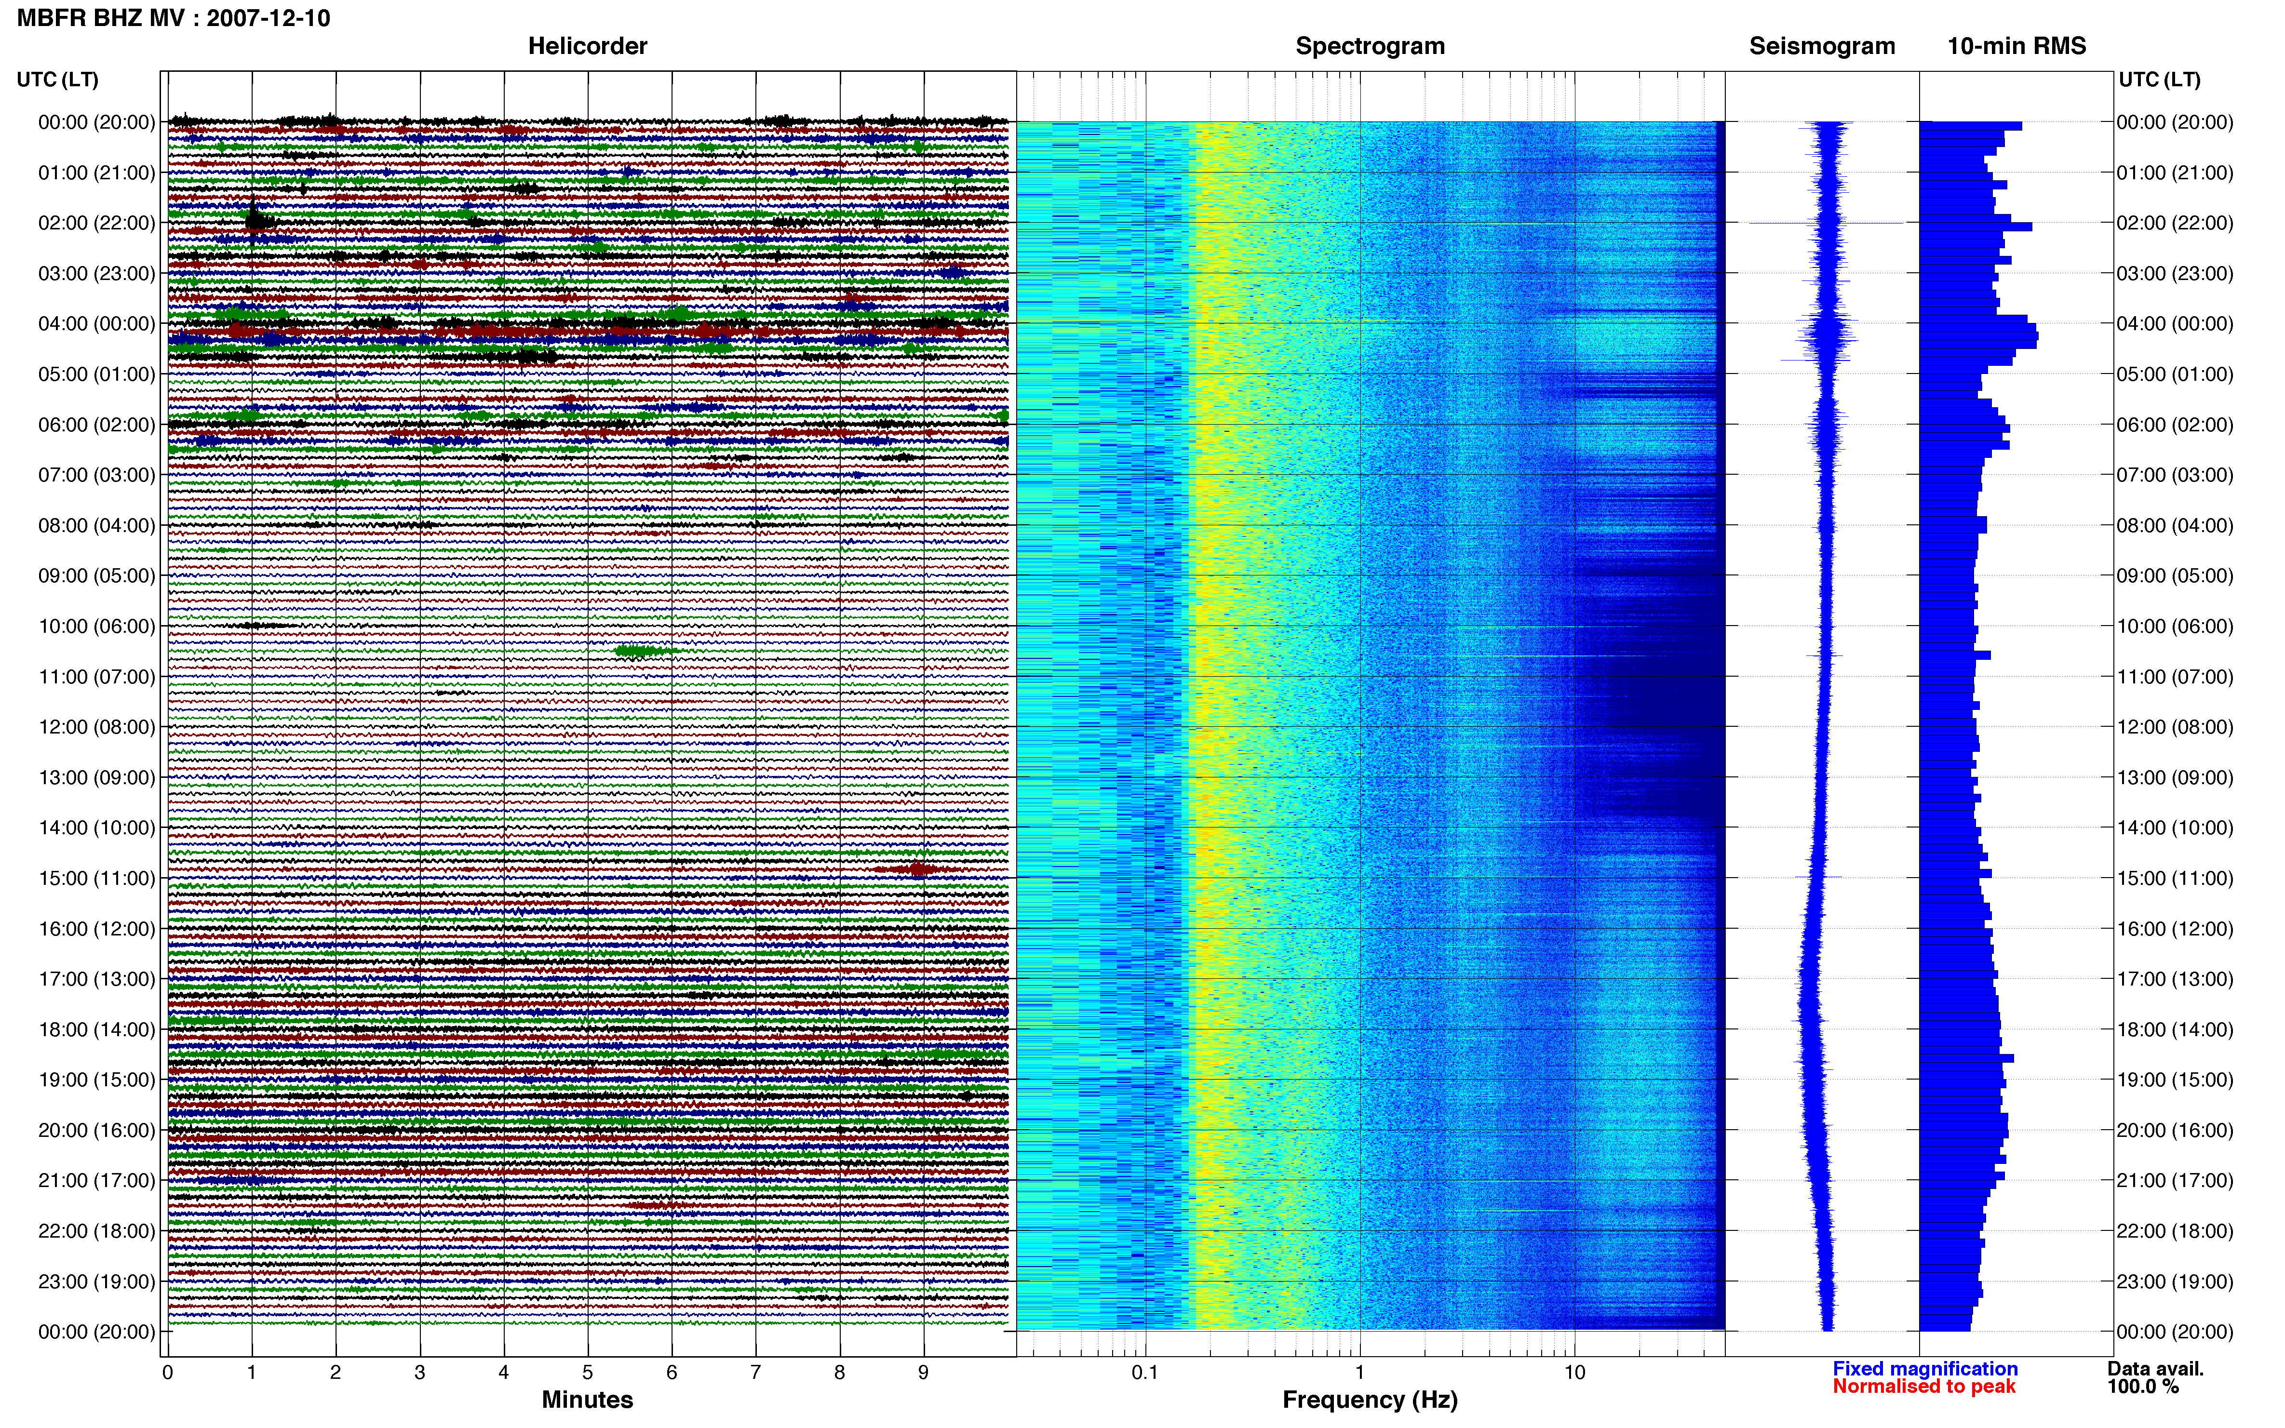
Task: Click the left time label '12:00 (08:00)'
Action: (96, 727)
